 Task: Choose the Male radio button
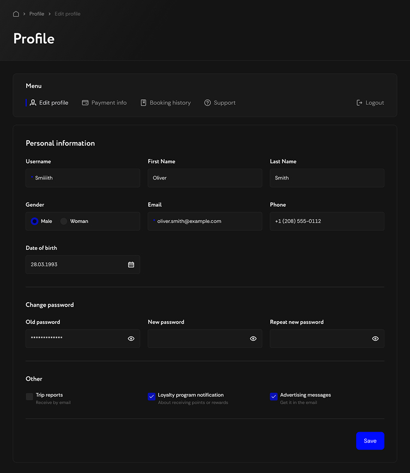(x=35, y=221)
